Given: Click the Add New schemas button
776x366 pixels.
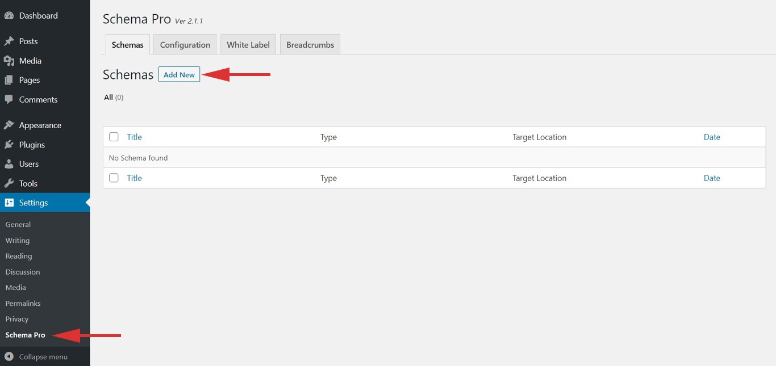Looking at the screenshot, I should point(179,74).
